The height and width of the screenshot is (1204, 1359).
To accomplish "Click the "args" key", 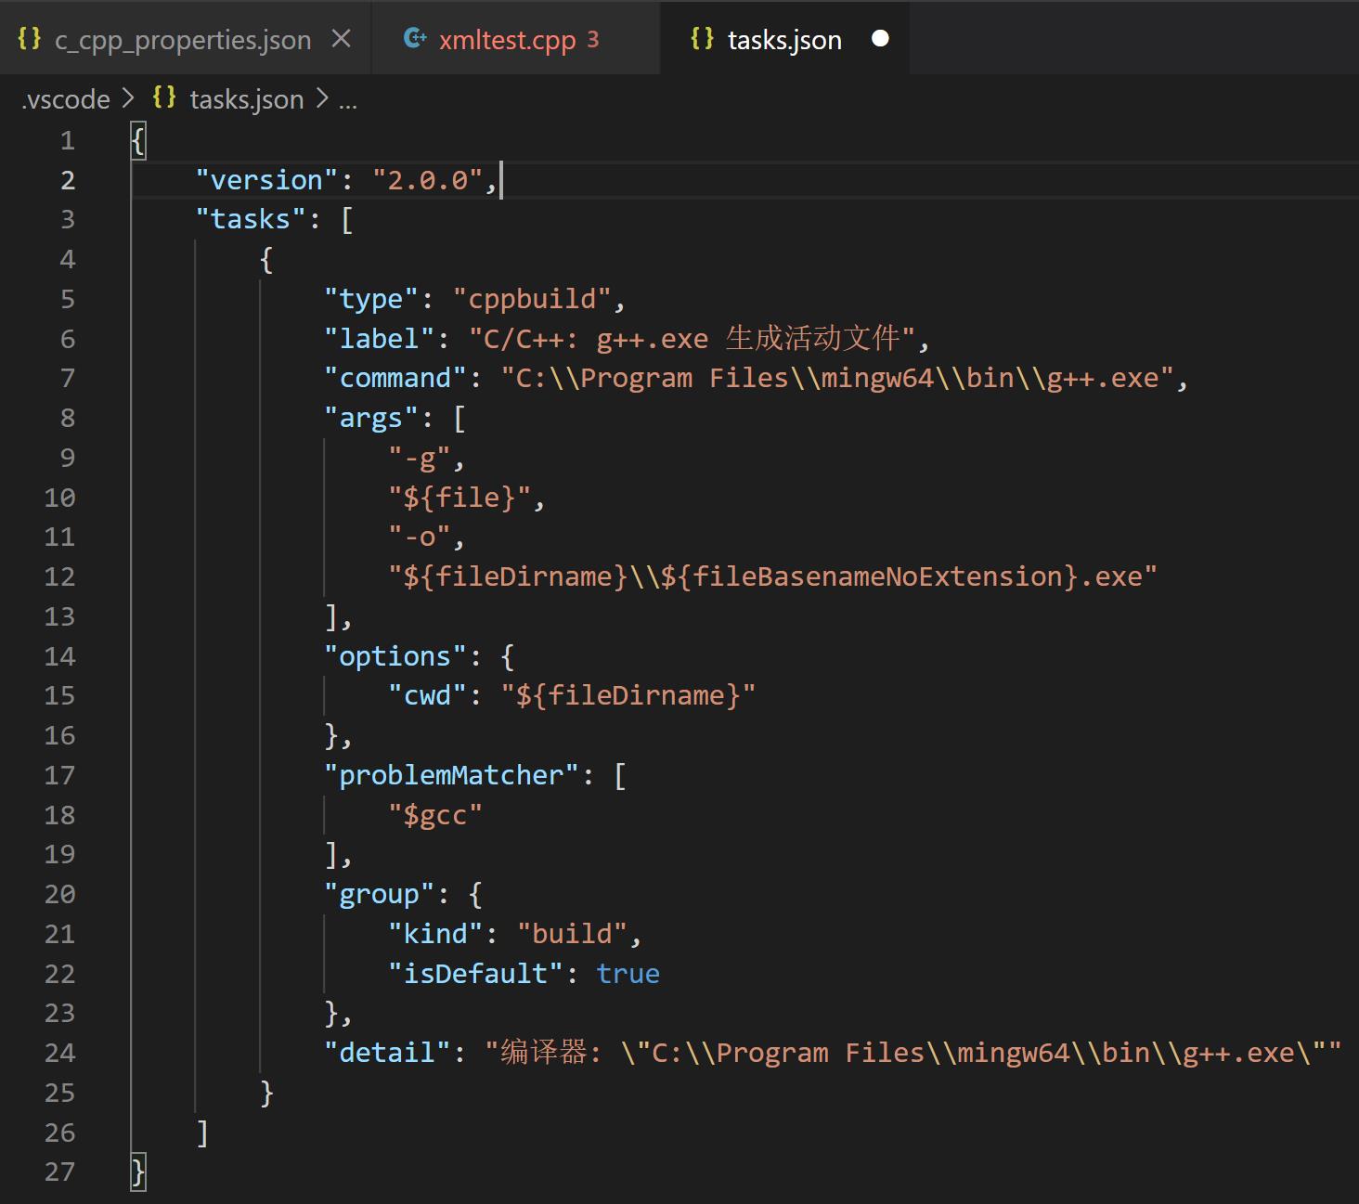I will tap(371, 418).
